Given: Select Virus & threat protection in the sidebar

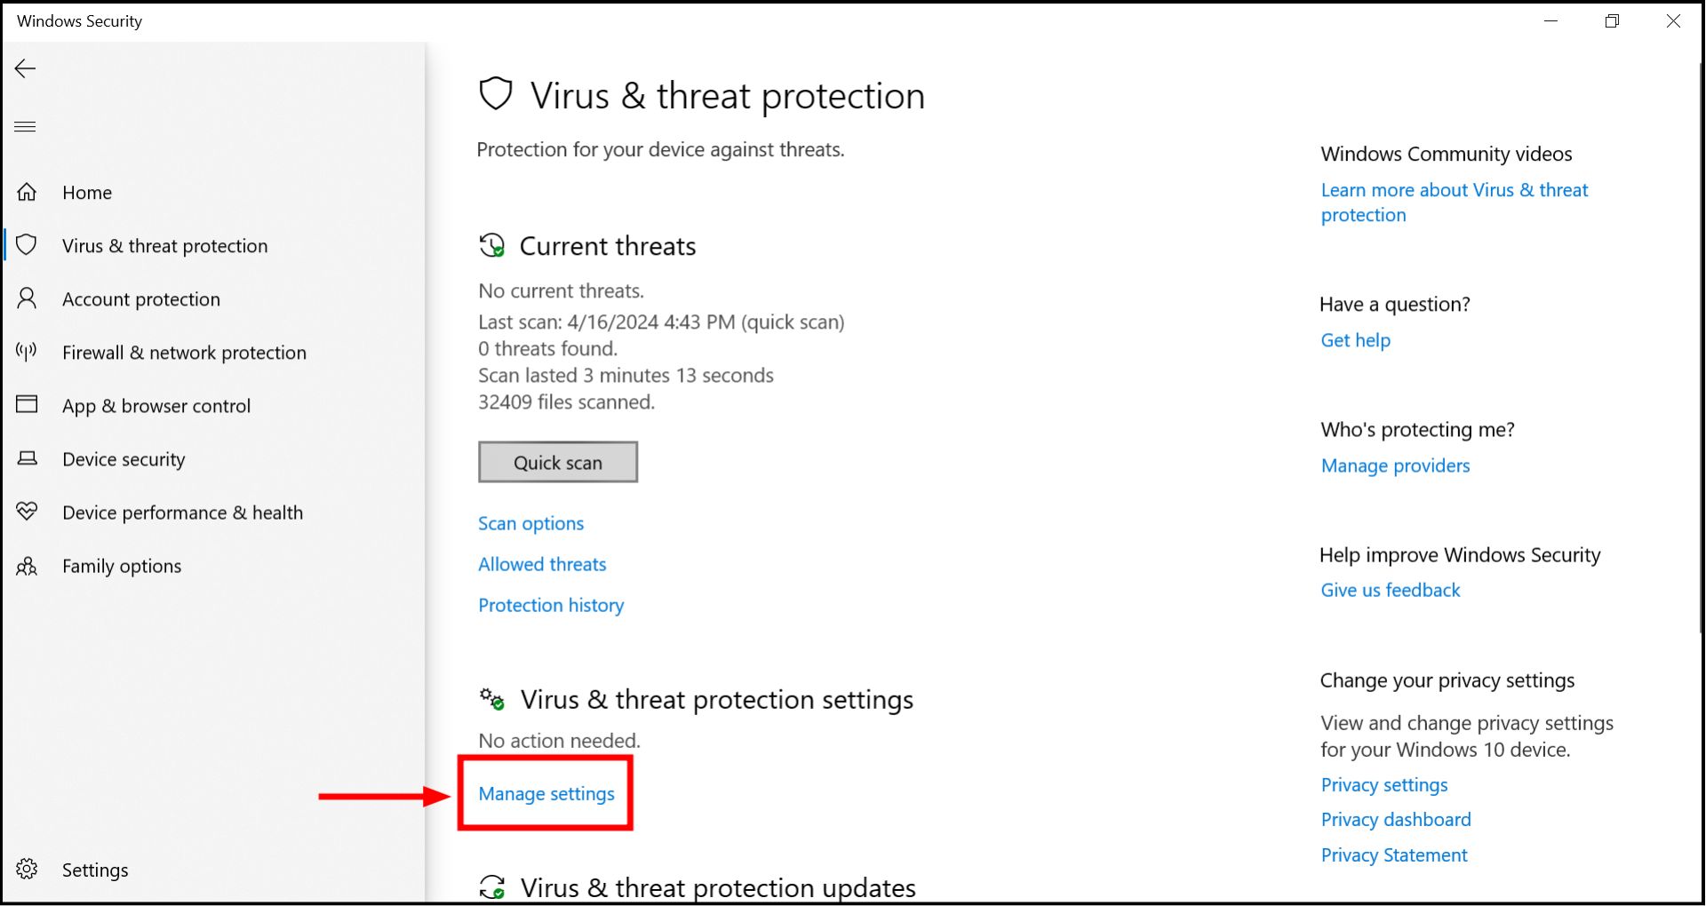Looking at the screenshot, I should [164, 245].
